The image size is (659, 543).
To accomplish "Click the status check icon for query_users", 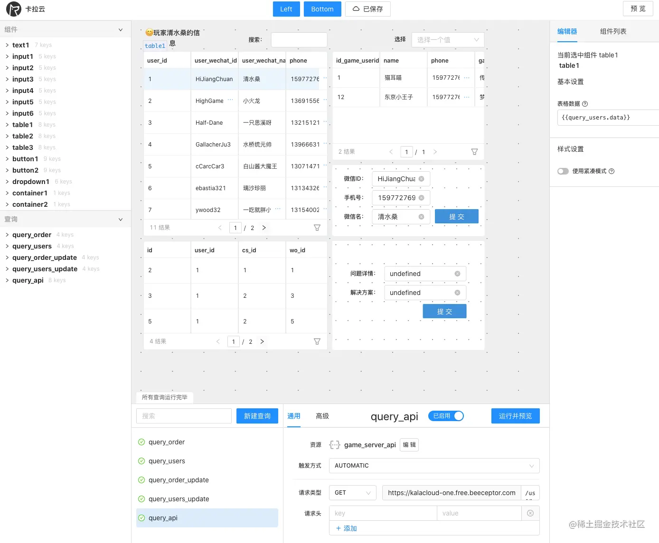I will point(141,461).
